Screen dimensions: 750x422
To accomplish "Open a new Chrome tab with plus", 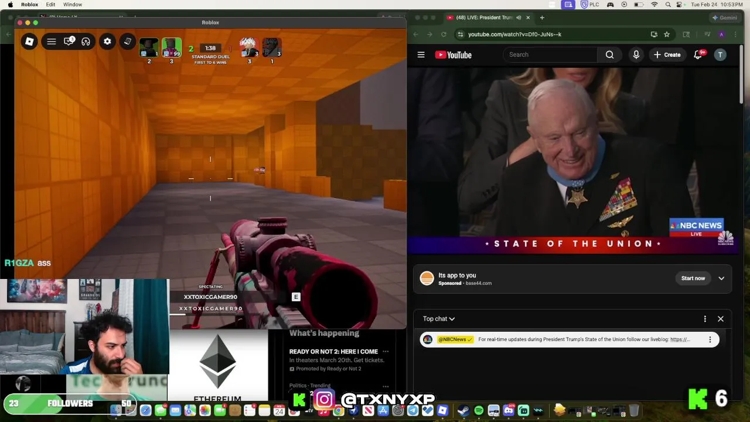I will [x=542, y=18].
